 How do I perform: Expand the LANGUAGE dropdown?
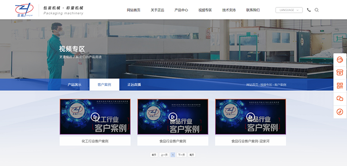[x=289, y=10]
